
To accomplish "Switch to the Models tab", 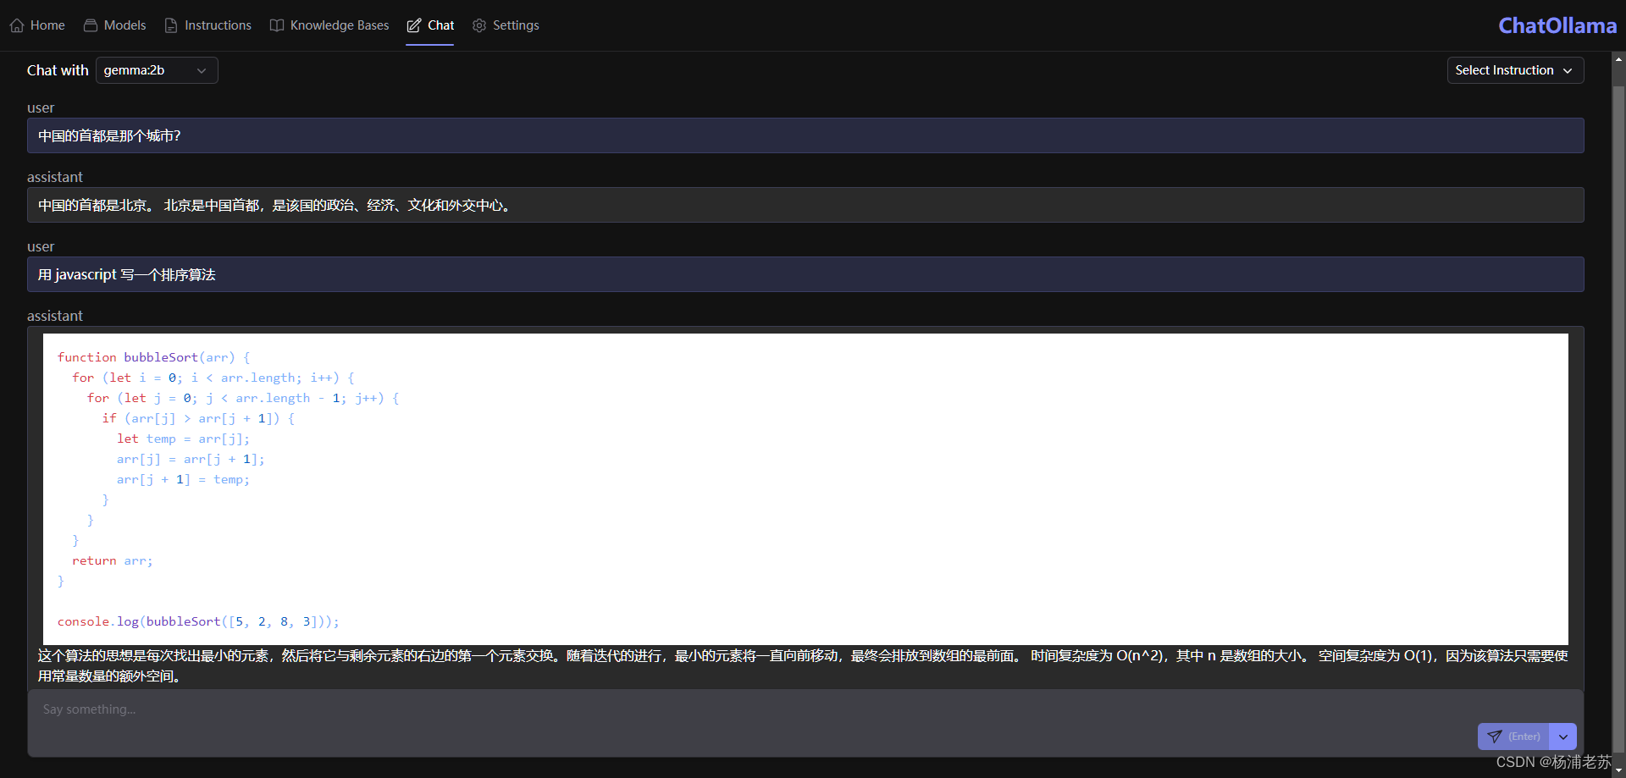I will [x=114, y=25].
